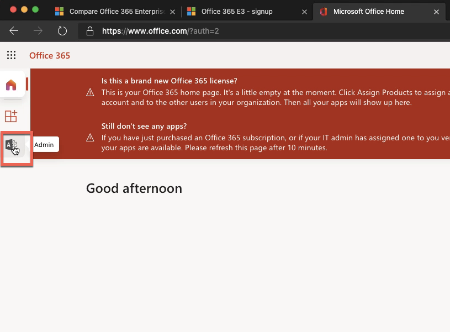Click the macOS green fullscreen button
The image size is (450, 332).
[x=35, y=9]
